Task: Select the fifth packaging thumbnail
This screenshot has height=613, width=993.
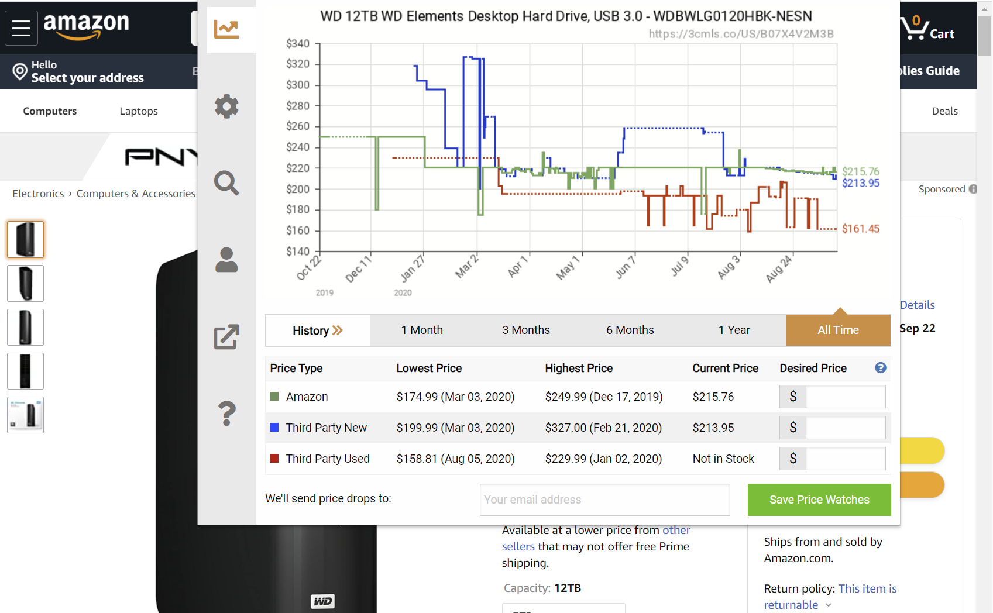Action: pos(25,415)
